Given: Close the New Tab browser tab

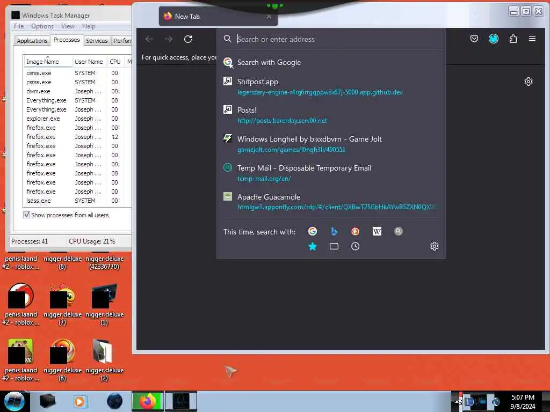Looking at the screenshot, I should tap(269, 17).
